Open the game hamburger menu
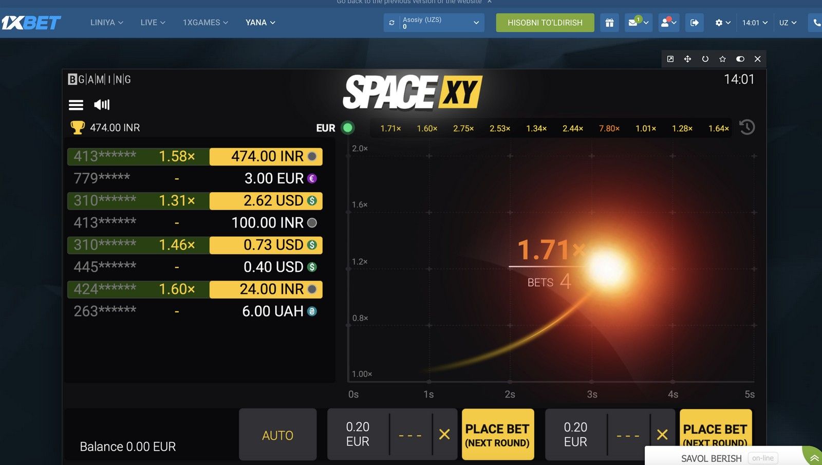The height and width of the screenshot is (465, 822). pyautogui.click(x=76, y=105)
